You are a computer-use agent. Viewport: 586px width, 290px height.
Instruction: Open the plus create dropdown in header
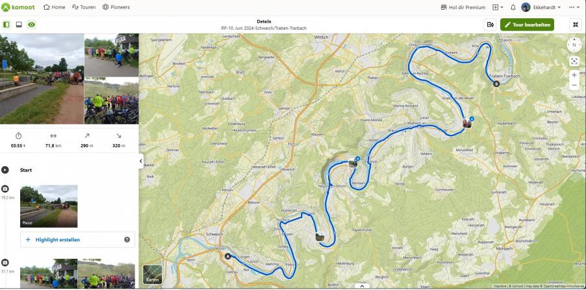498,7
